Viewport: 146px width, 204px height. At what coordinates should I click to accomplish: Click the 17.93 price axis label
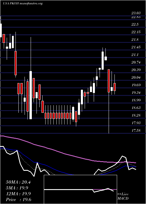[136, 123]
